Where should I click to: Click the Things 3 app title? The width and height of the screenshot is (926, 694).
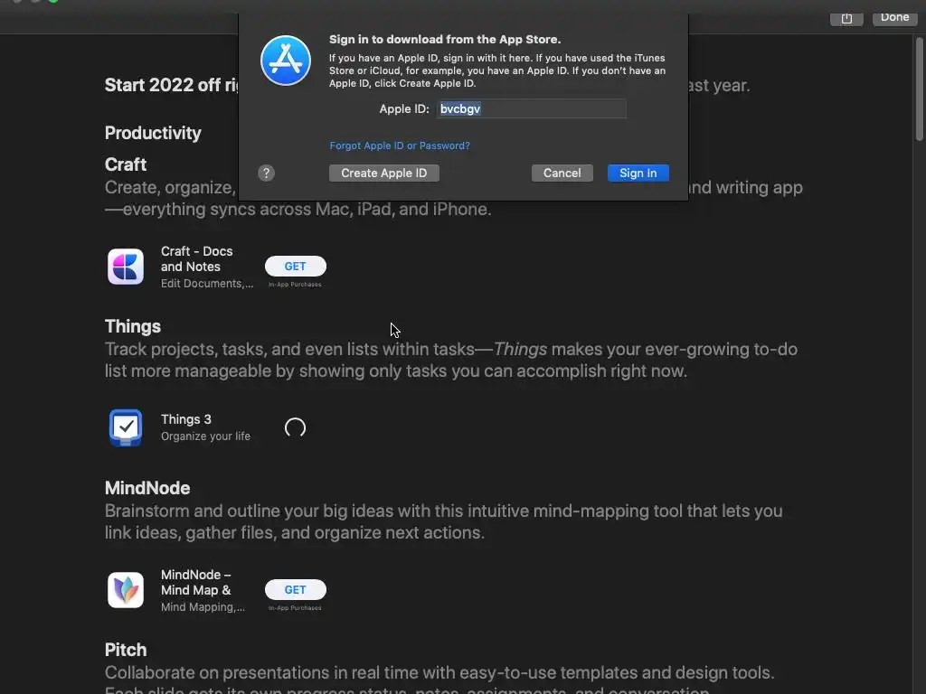coord(186,419)
